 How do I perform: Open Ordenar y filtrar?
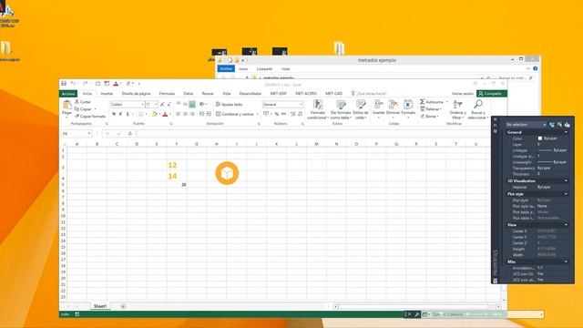(x=457, y=109)
